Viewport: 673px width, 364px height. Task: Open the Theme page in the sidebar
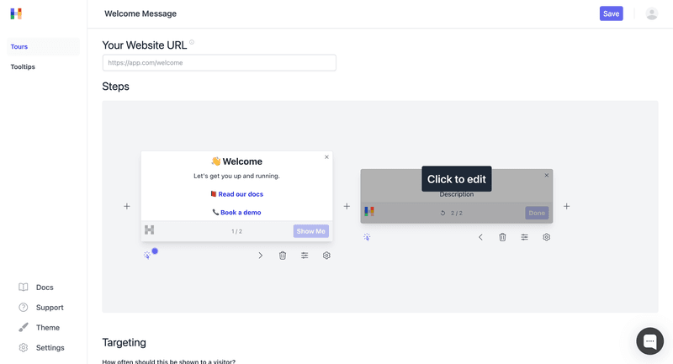coord(47,328)
